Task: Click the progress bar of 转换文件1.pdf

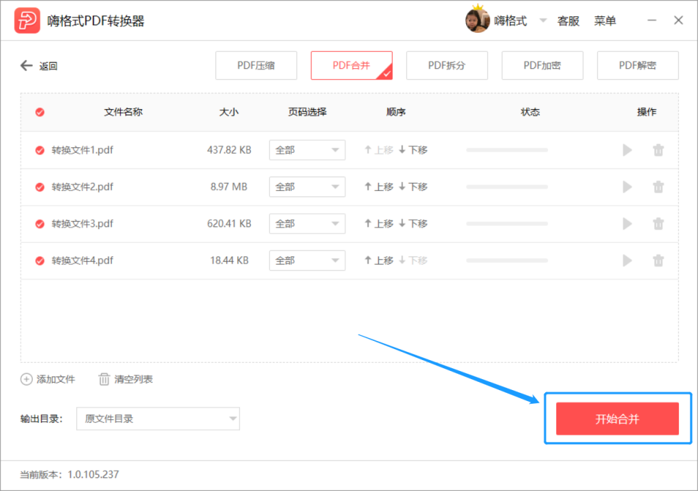Action: 507,150
